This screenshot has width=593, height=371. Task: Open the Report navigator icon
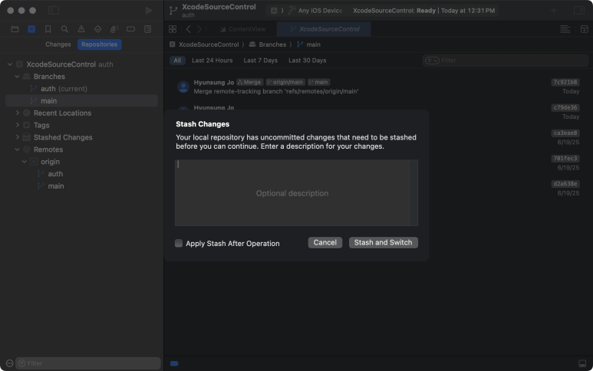pos(148,29)
